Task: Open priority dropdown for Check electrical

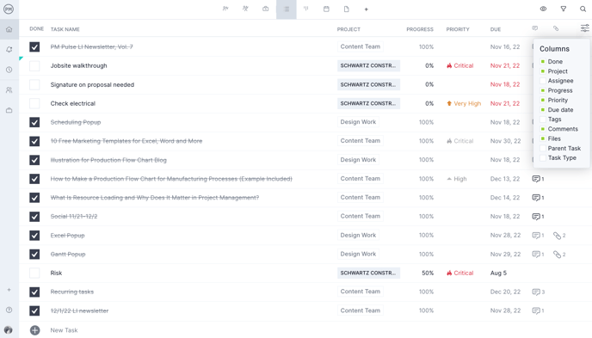Action: 464,103
